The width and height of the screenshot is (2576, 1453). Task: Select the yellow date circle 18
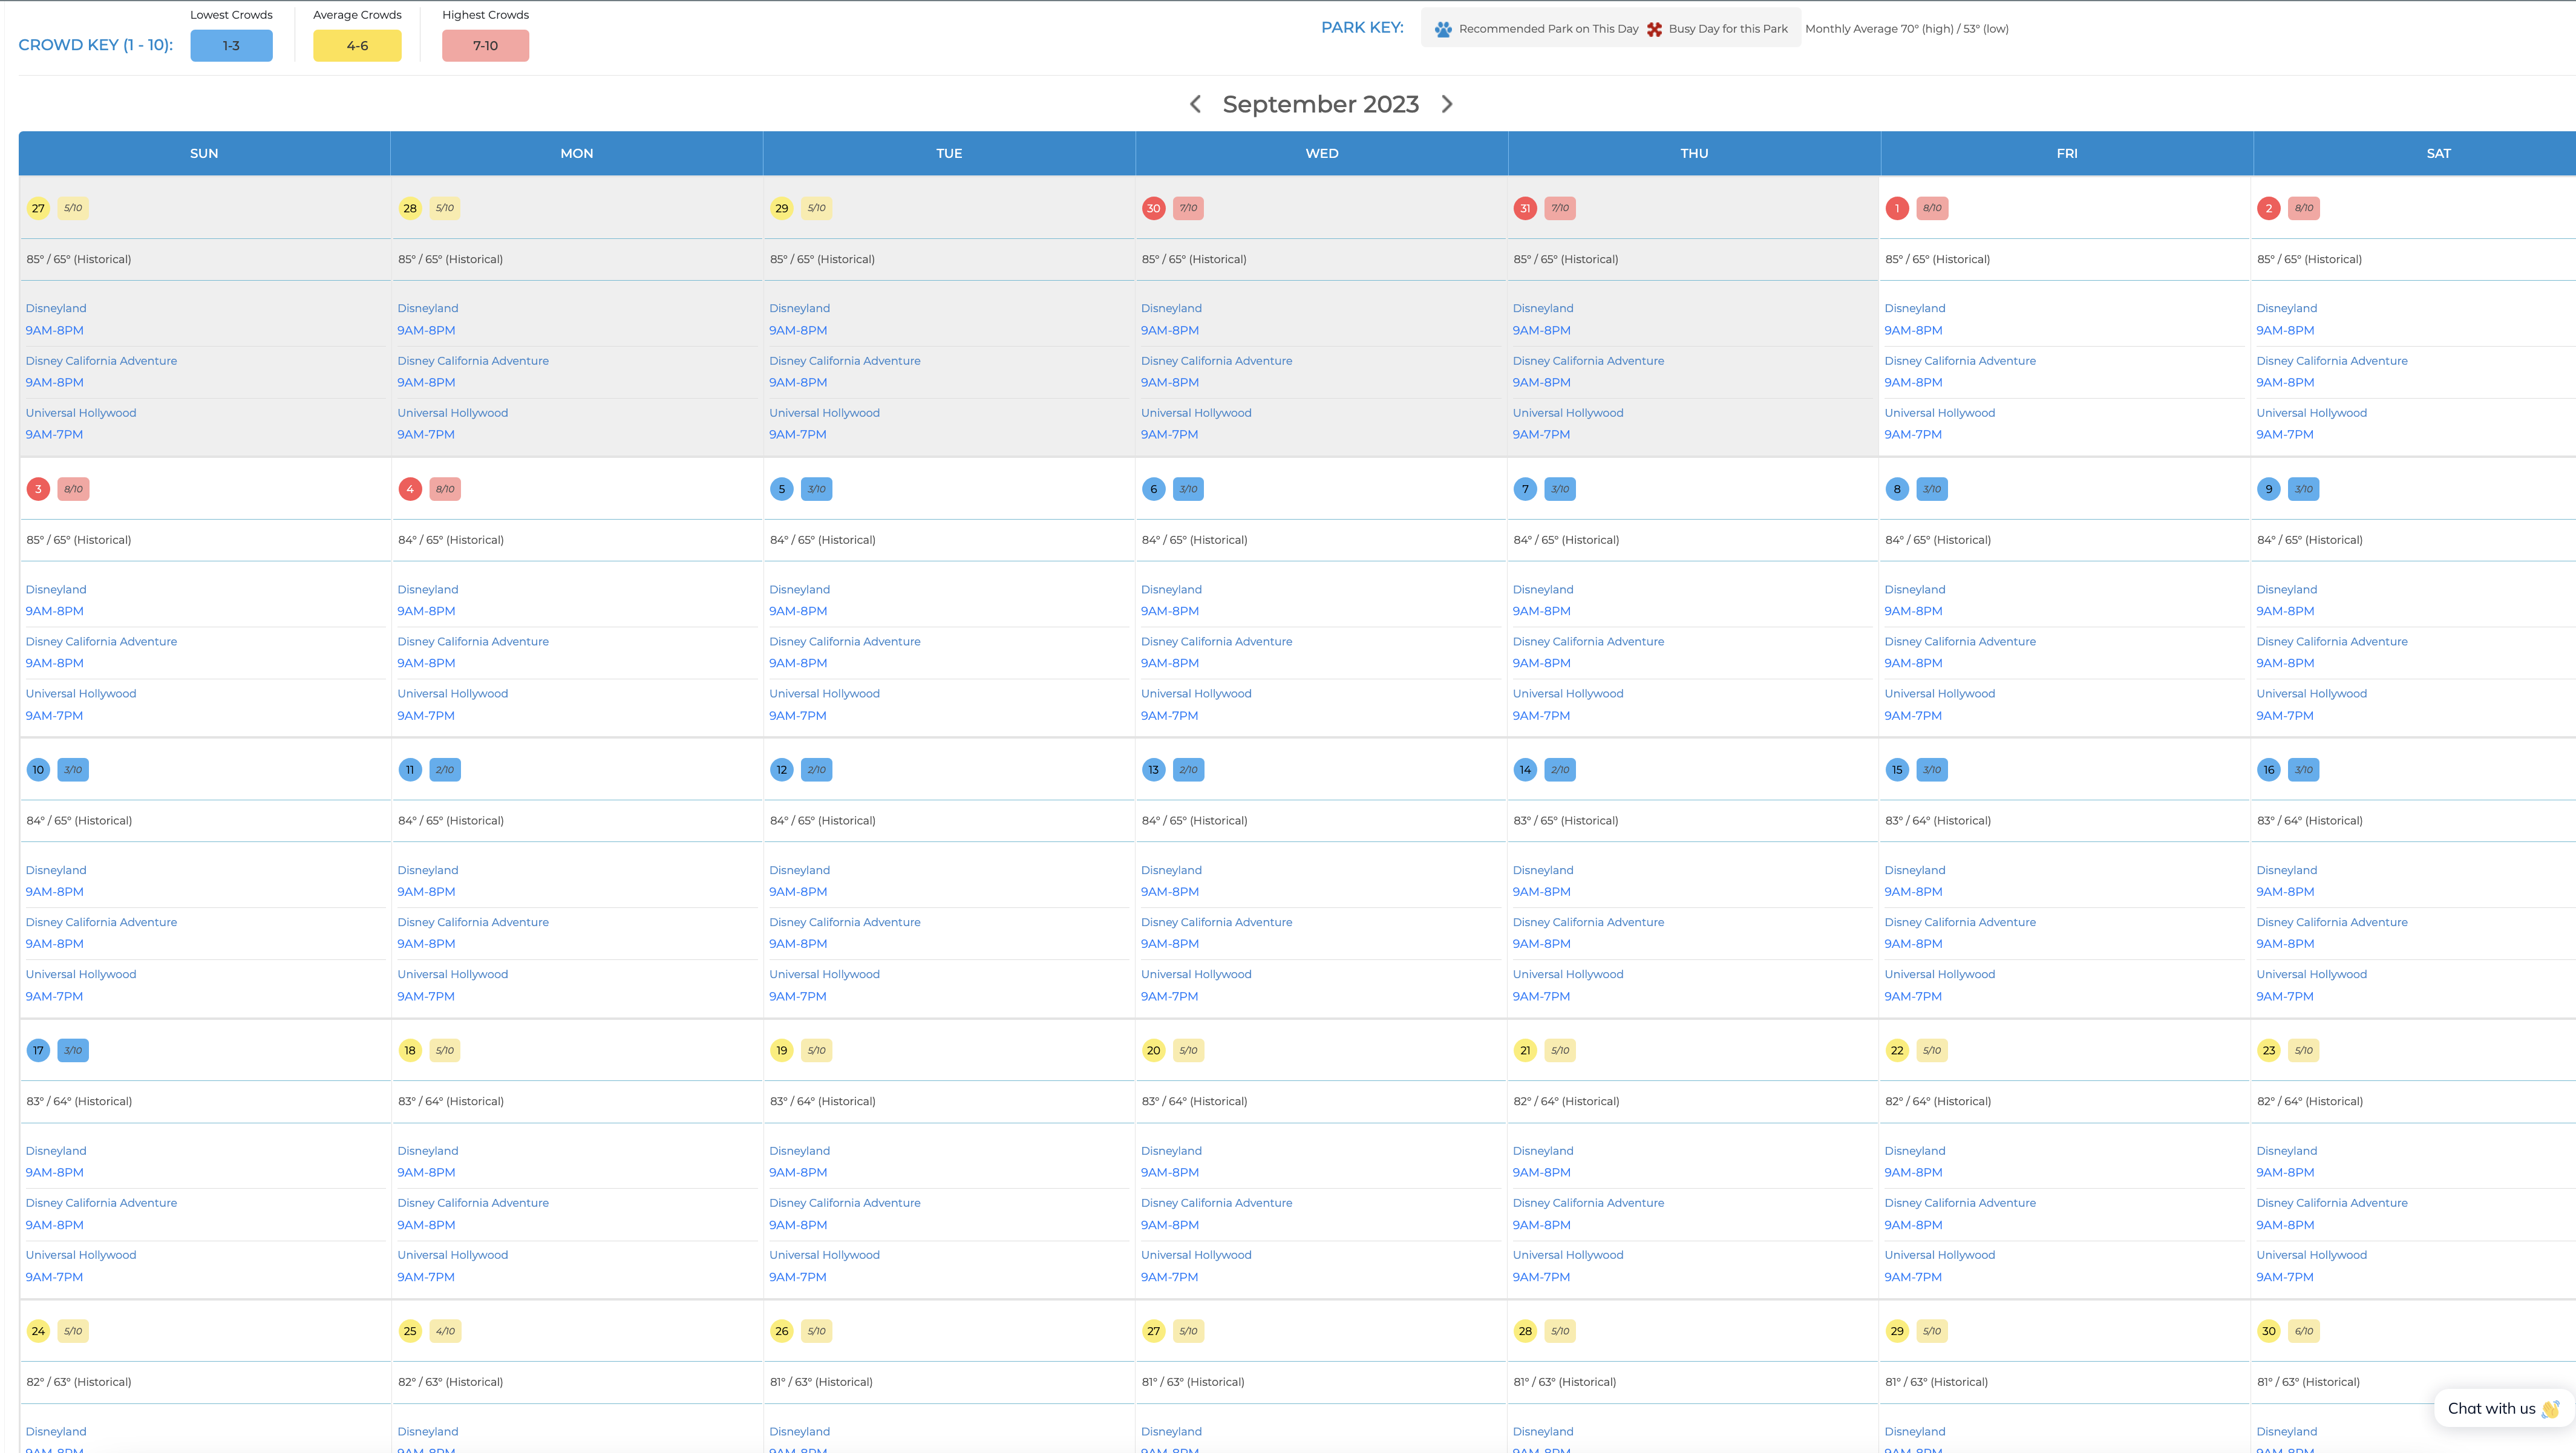[410, 1050]
